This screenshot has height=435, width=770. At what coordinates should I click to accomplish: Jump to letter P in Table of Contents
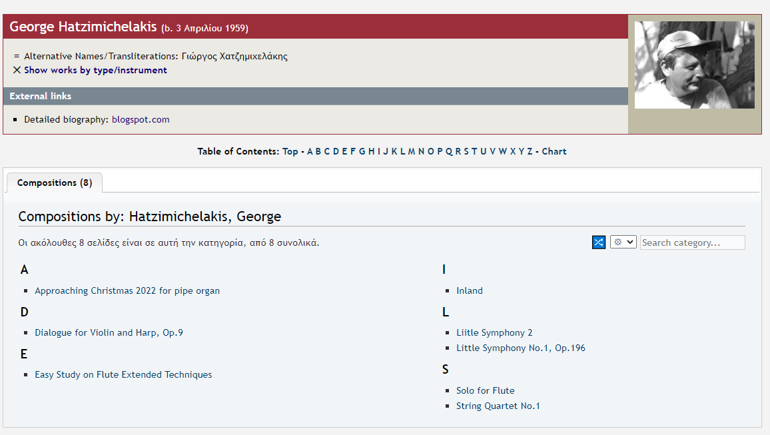(440, 151)
